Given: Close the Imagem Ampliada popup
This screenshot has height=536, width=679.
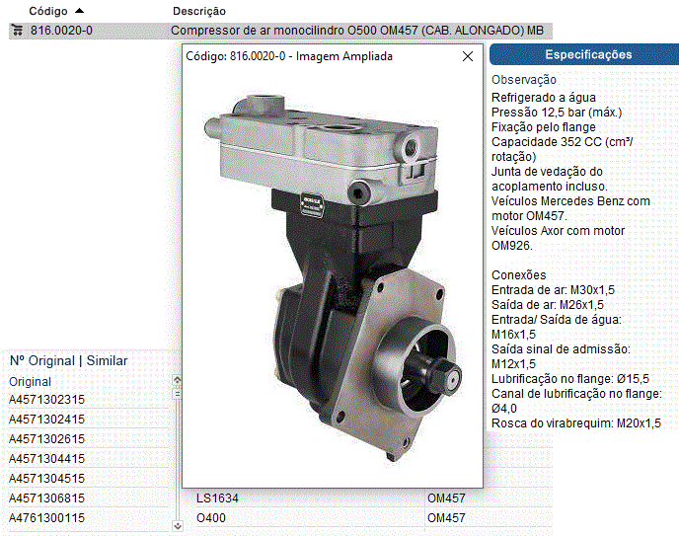Looking at the screenshot, I should pos(468,57).
